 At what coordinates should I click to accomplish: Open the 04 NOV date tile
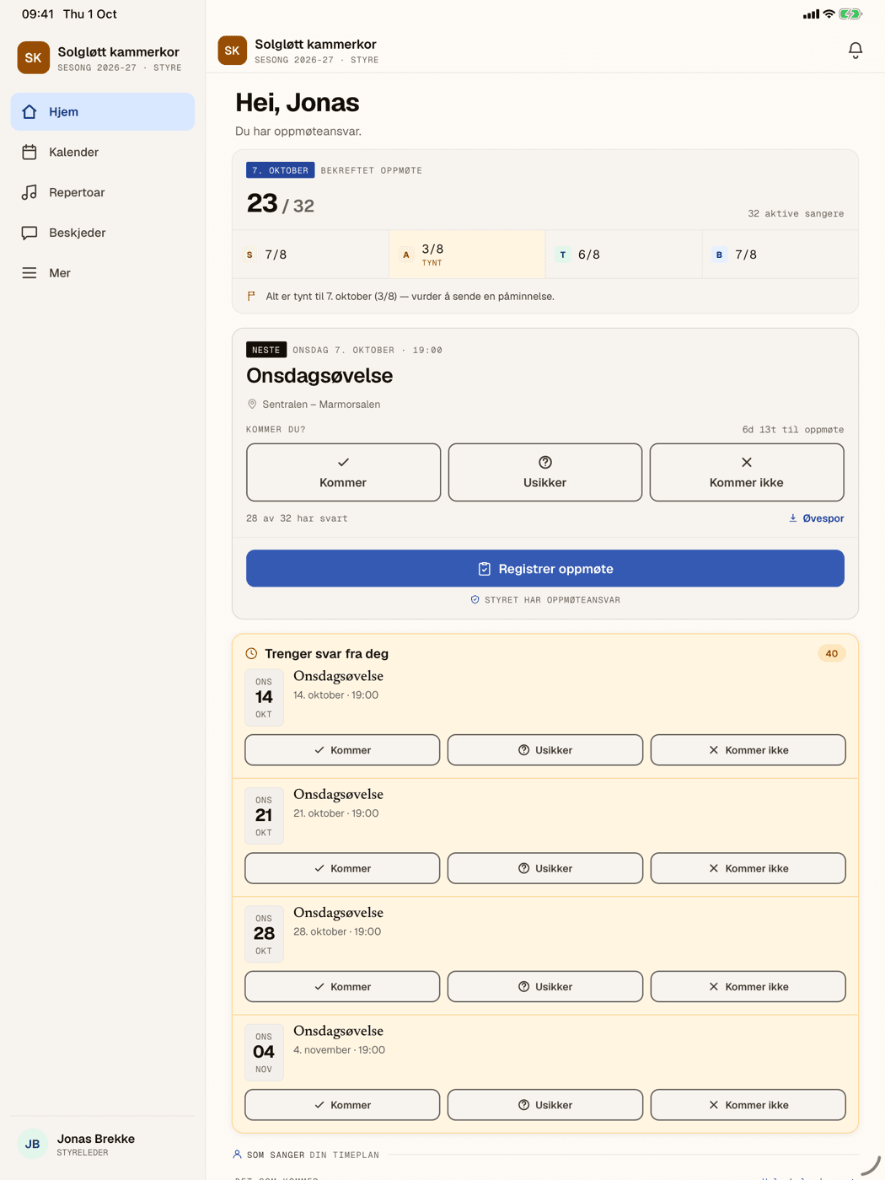(x=264, y=1053)
